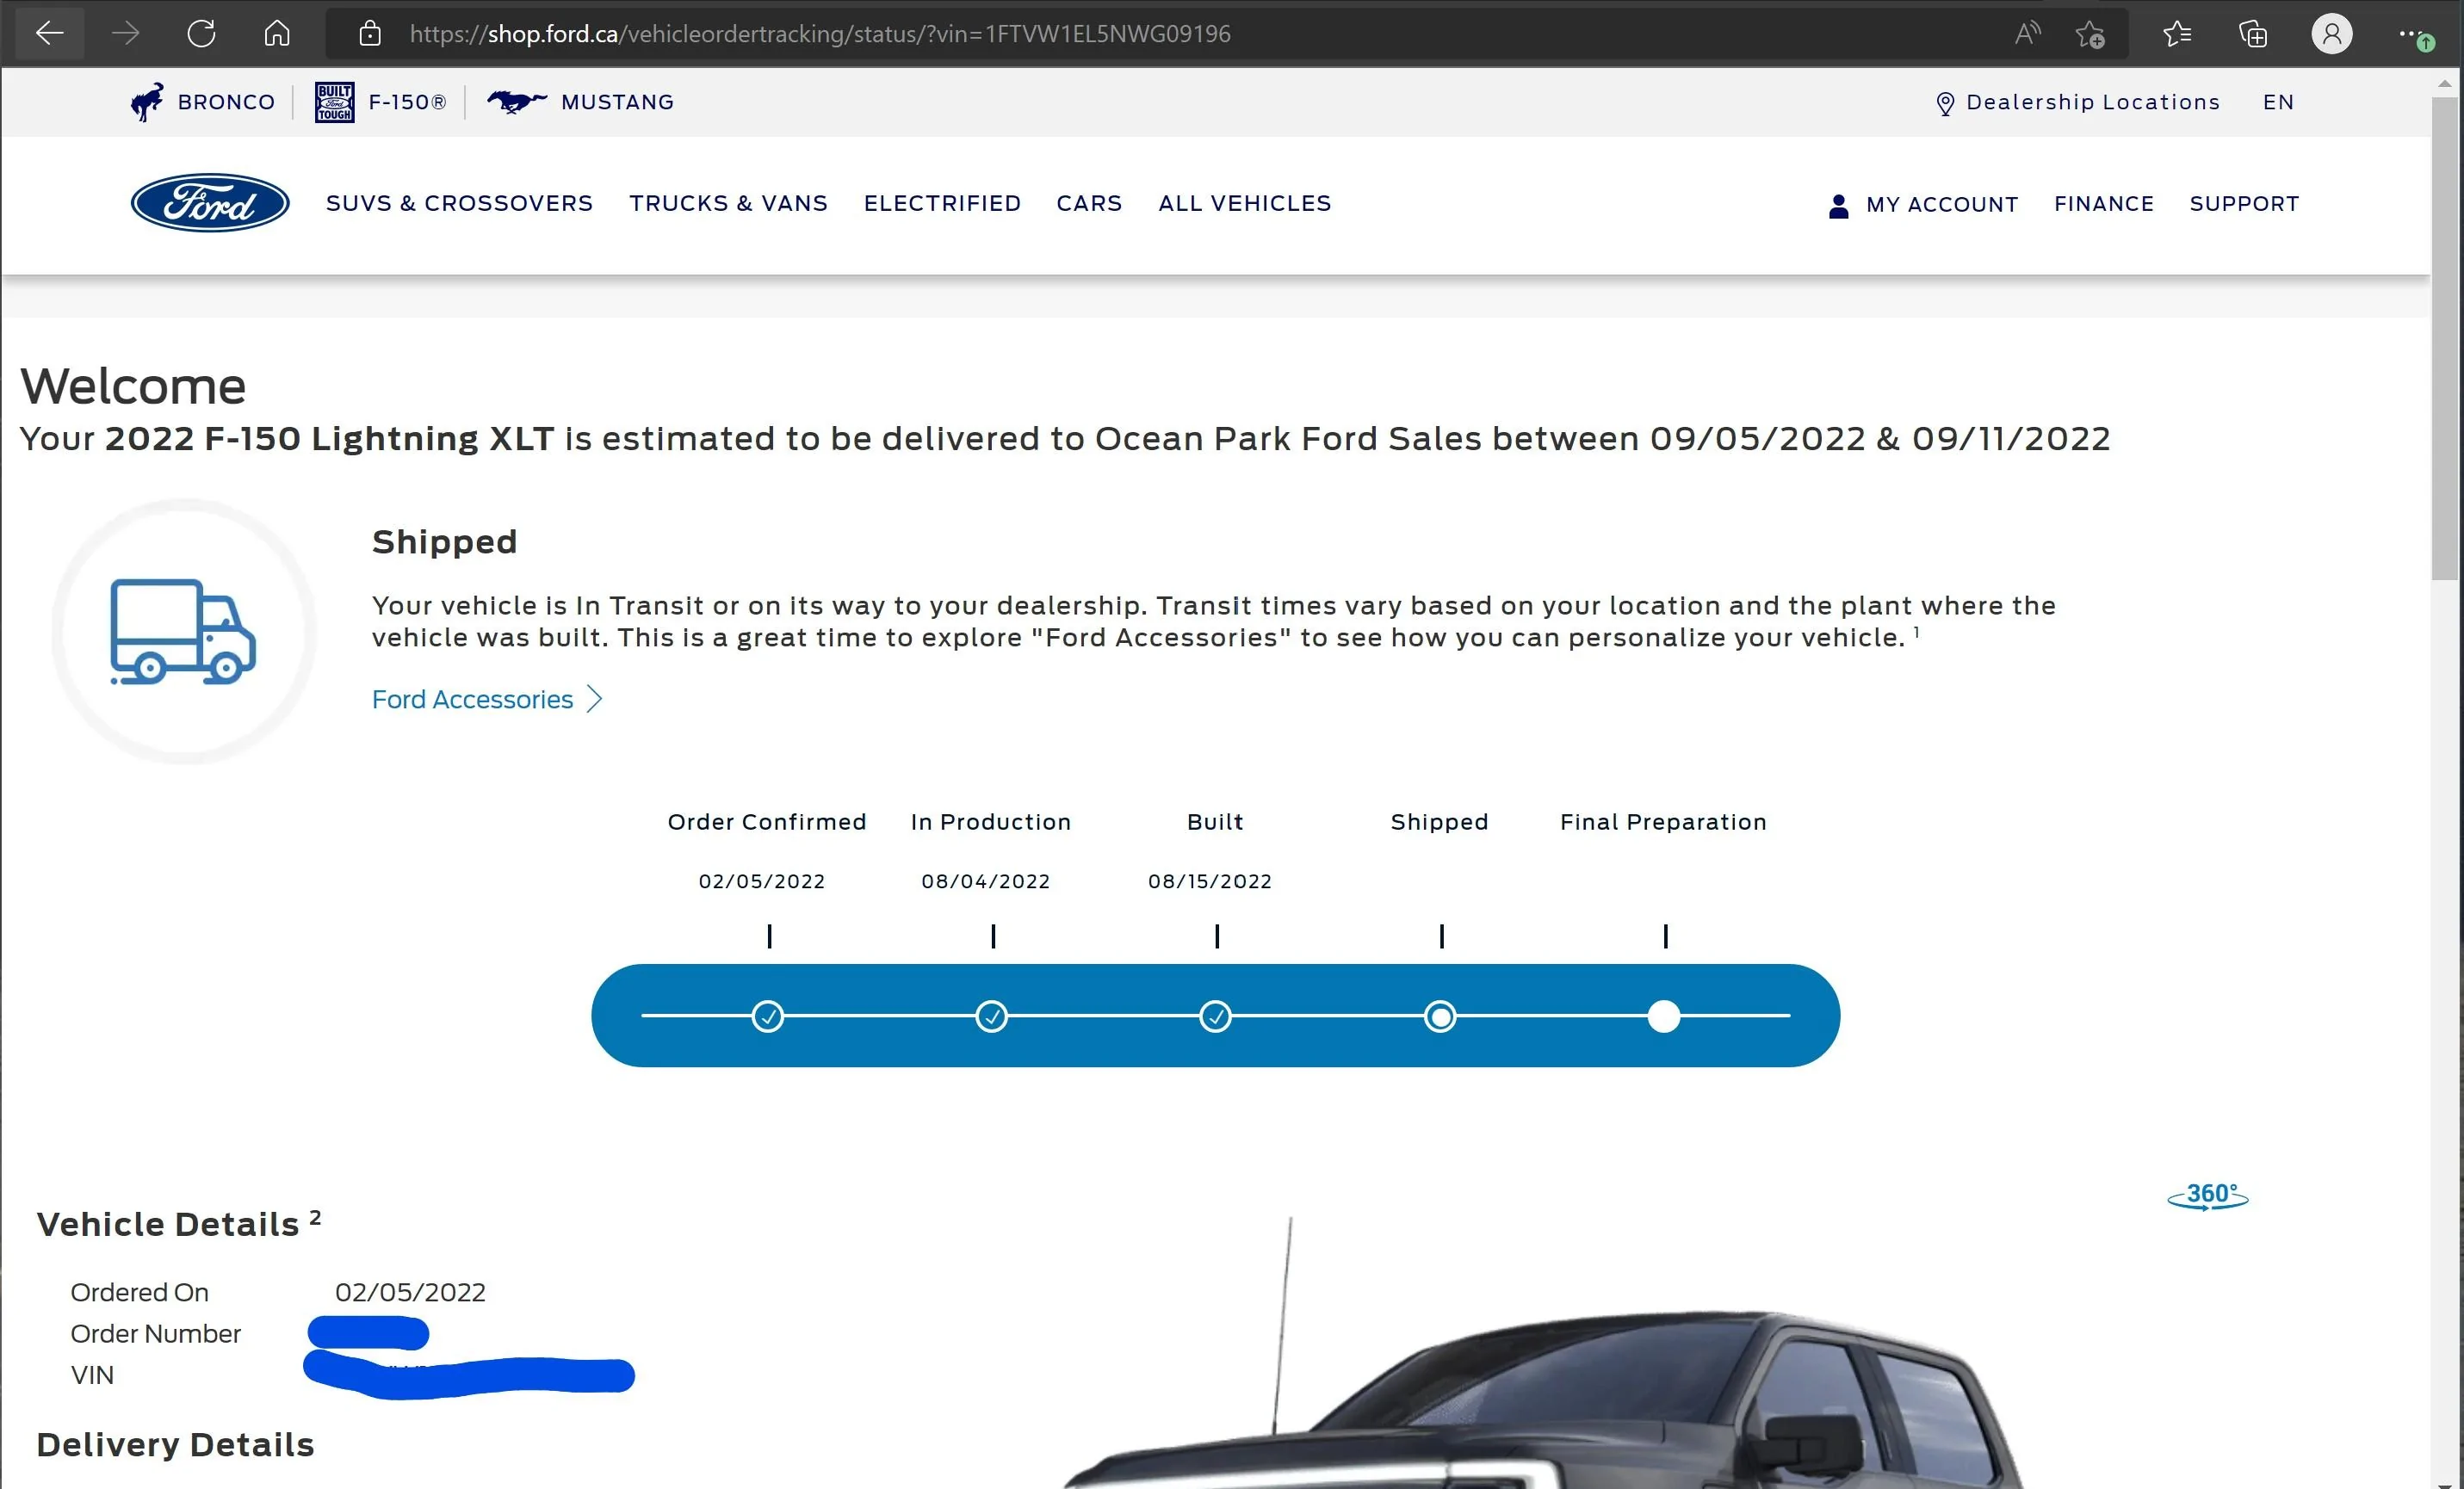2464x1489 pixels.
Task: Open the 360° vehicle view icon
Action: pos(2207,1196)
